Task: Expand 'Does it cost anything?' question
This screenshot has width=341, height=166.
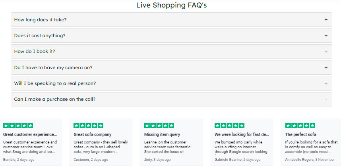Action: (x=171, y=36)
